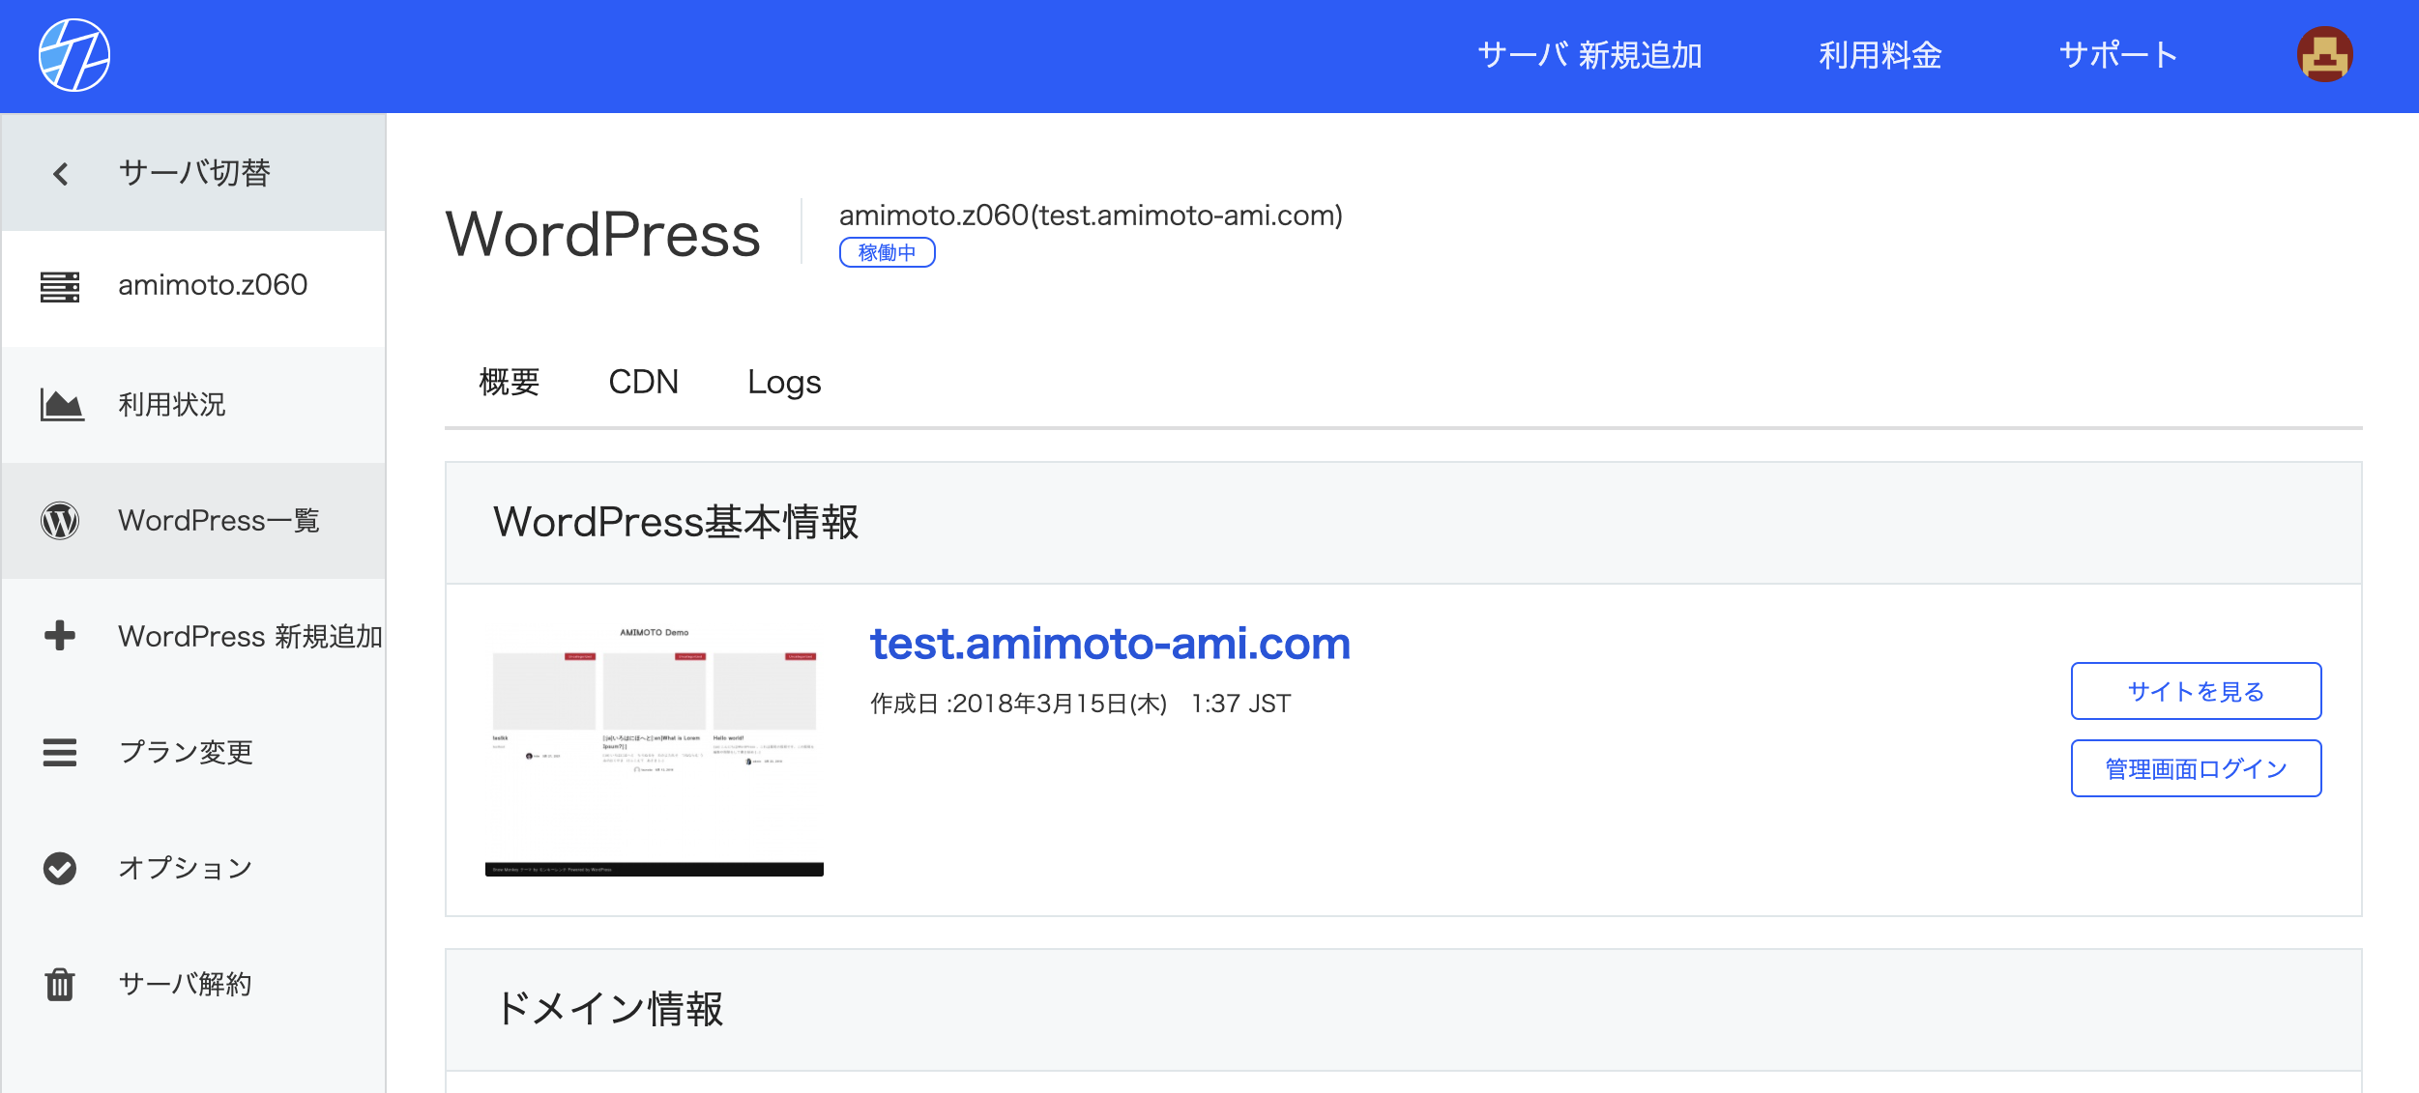2419x1093 pixels.
Task: Open the test.amimoto-ami.com site link
Action: [x=1110, y=643]
